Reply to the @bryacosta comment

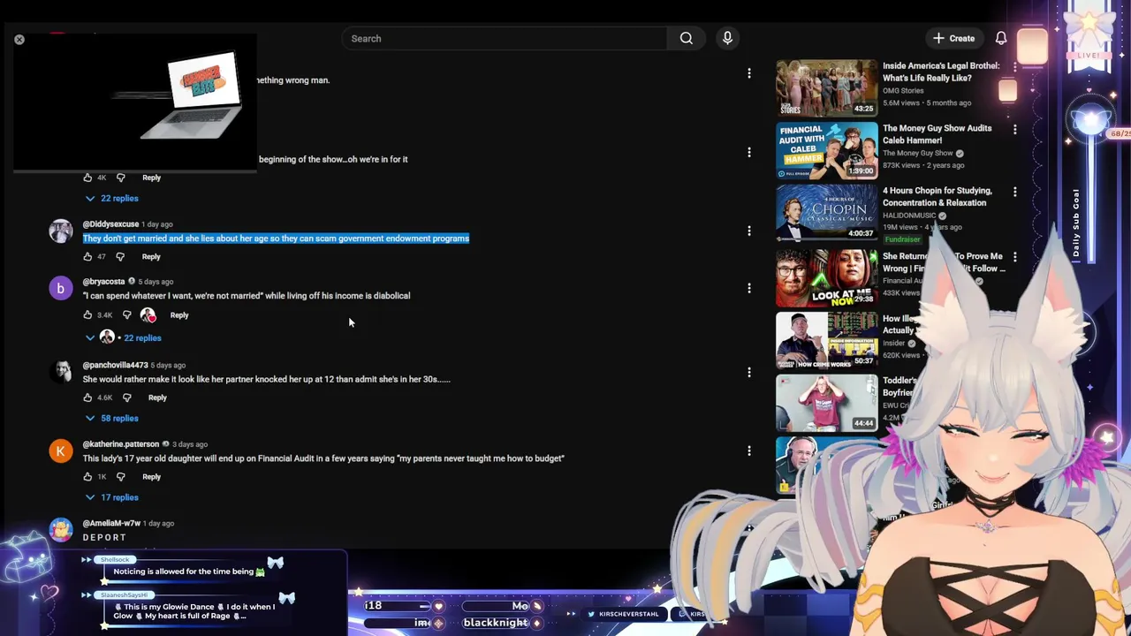pyautogui.click(x=179, y=315)
